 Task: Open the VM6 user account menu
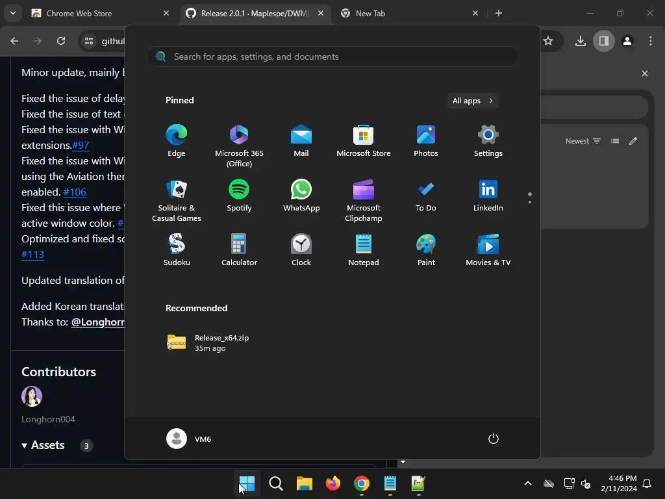(x=189, y=439)
